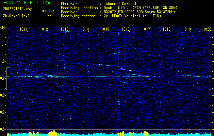The width and height of the screenshot is (214, 136).
Task: Click the red echo on the 1816 diagonal trace
Action: click(x=123, y=69)
